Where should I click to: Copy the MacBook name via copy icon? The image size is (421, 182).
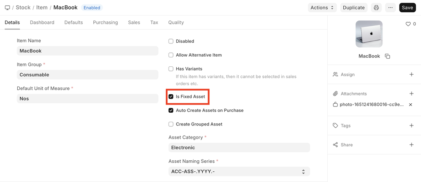click(387, 56)
